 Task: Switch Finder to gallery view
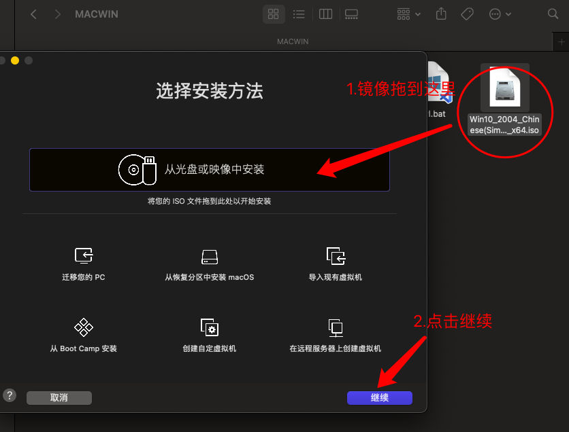tap(351, 14)
